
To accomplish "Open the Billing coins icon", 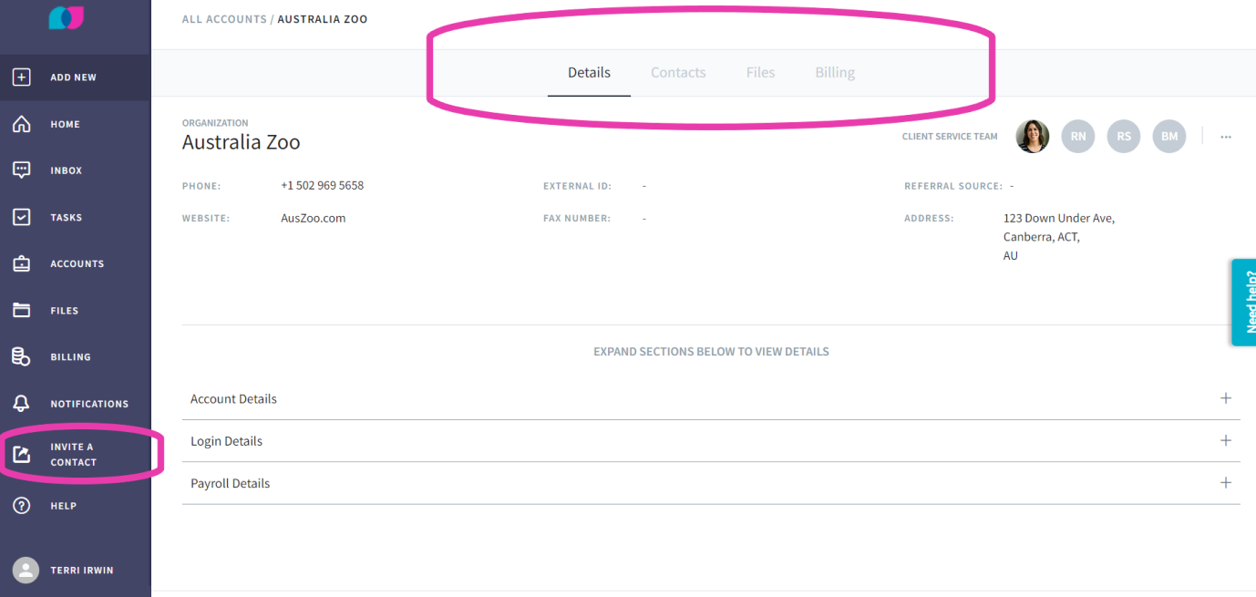I will click(x=21, y=356).
